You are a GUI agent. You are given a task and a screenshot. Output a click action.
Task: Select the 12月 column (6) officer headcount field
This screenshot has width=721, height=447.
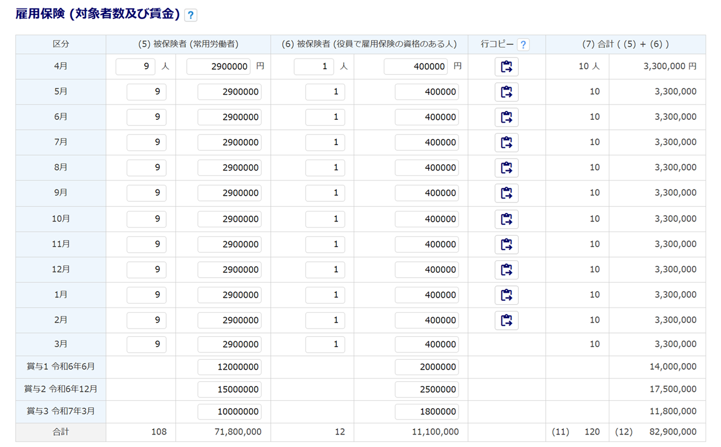(325, 269)
